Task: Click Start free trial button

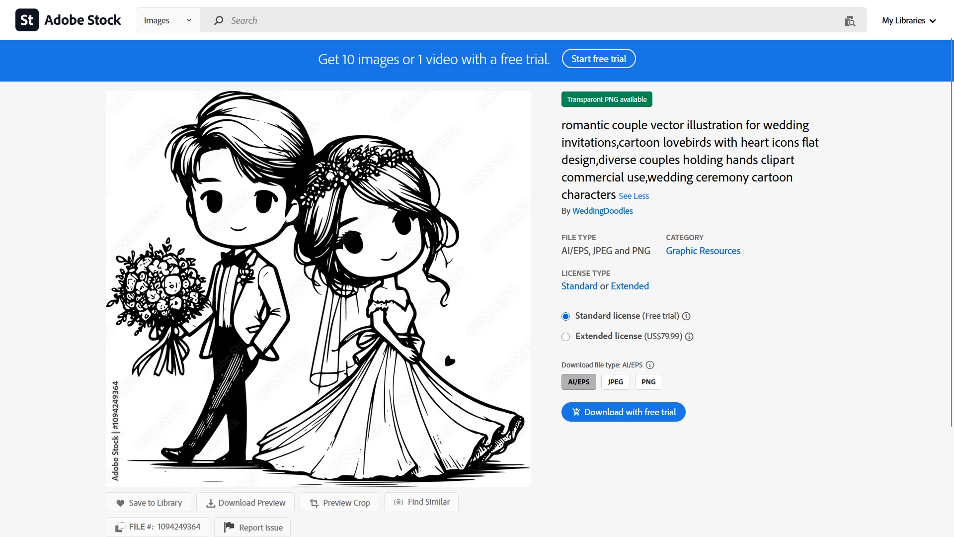Action: click(599, 59)
